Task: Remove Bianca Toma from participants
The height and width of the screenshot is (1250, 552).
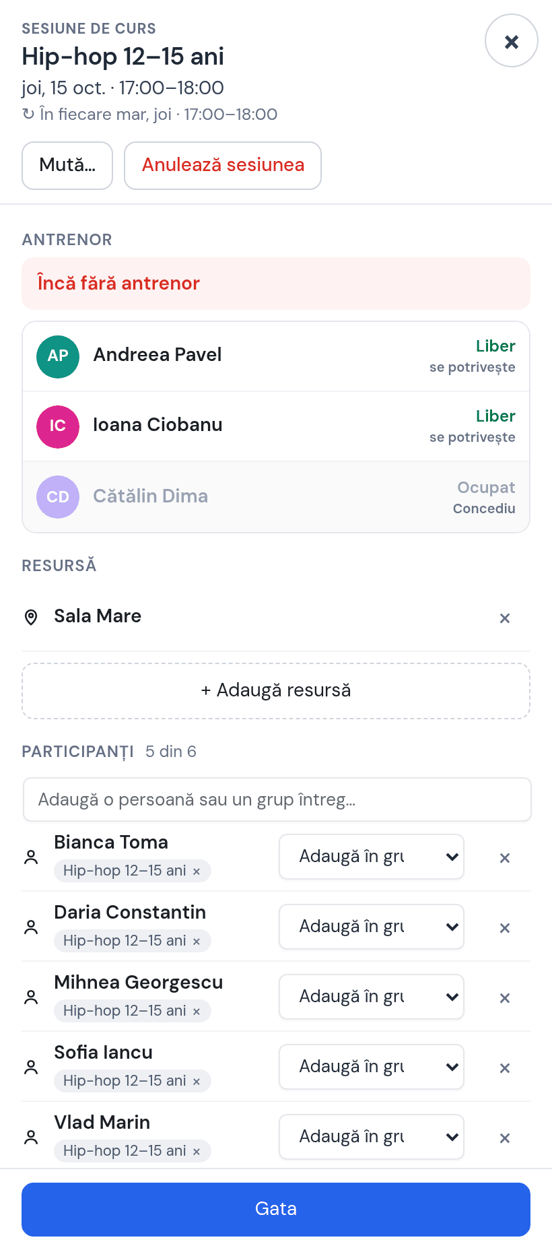Action: [x=505, y=857]
